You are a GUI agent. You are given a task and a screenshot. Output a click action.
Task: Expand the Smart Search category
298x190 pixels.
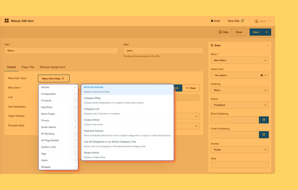[x=58, y=127]
